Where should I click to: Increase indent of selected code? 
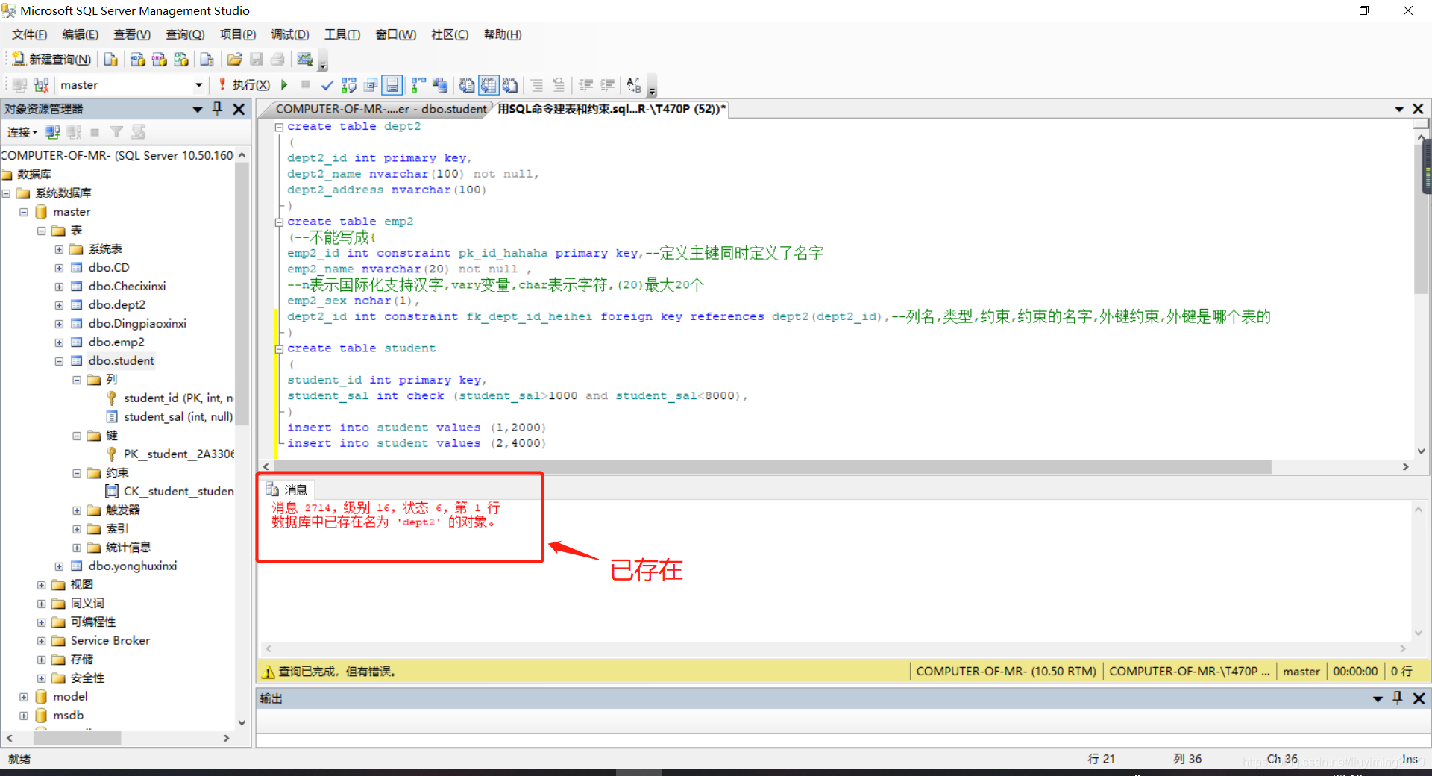(608, 85)
